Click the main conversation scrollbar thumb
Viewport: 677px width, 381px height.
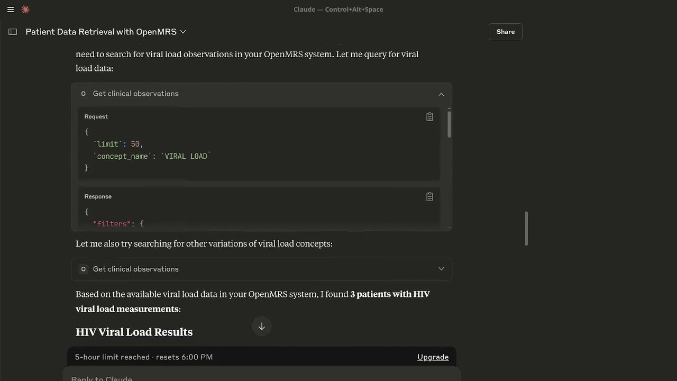click(x=526, y=229)
